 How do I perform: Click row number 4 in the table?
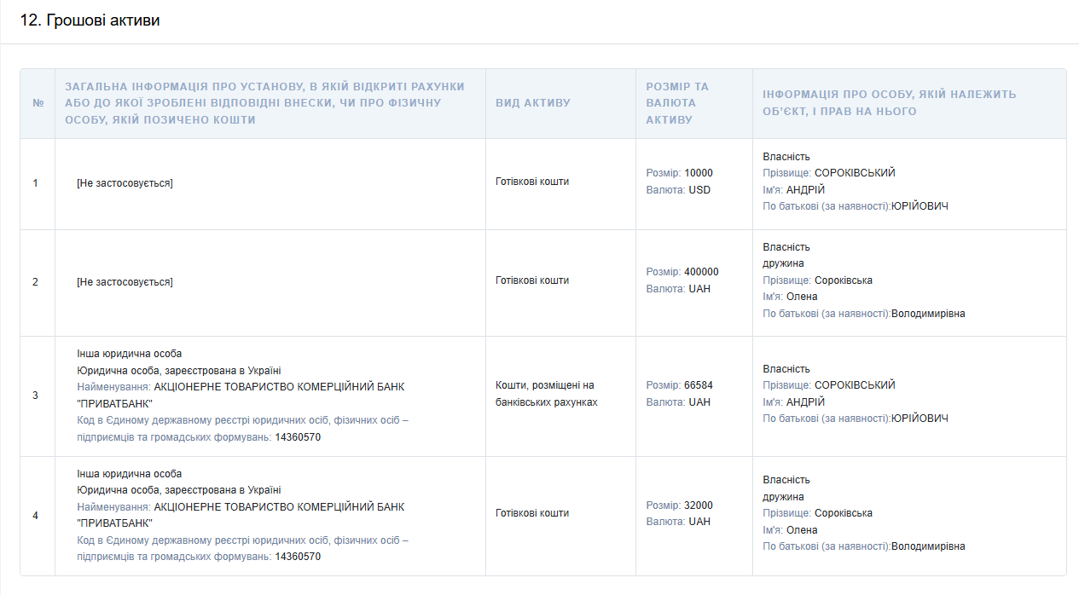pos(35,516)
